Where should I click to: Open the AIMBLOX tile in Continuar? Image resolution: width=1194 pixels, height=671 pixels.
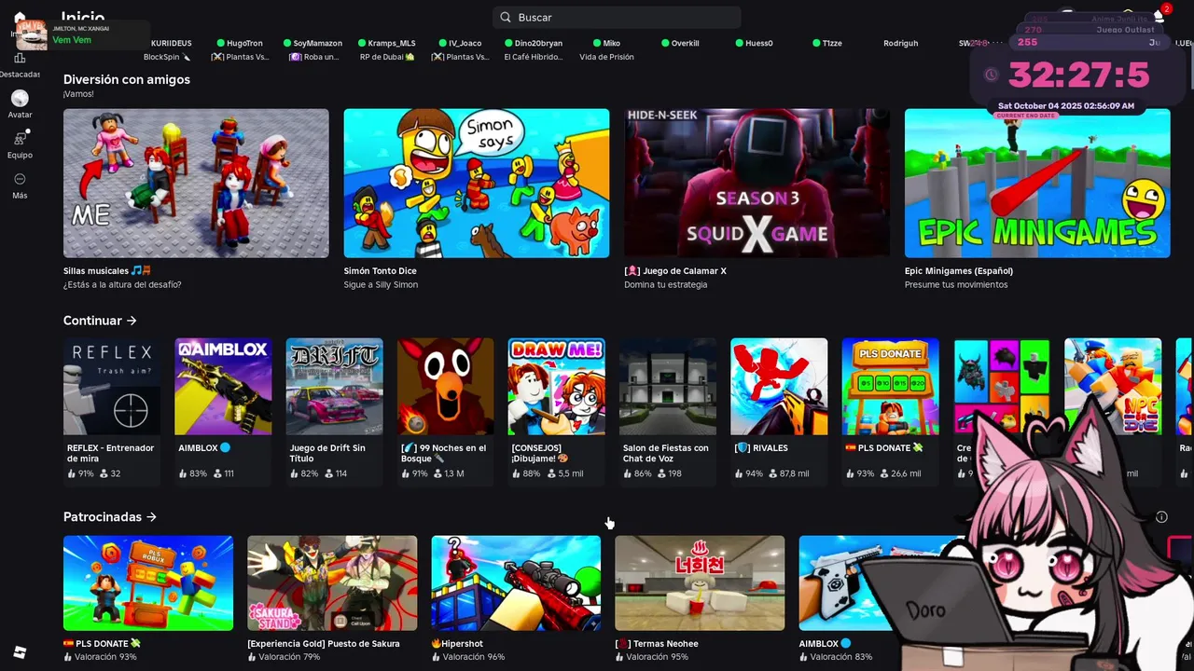pos(223,411)
